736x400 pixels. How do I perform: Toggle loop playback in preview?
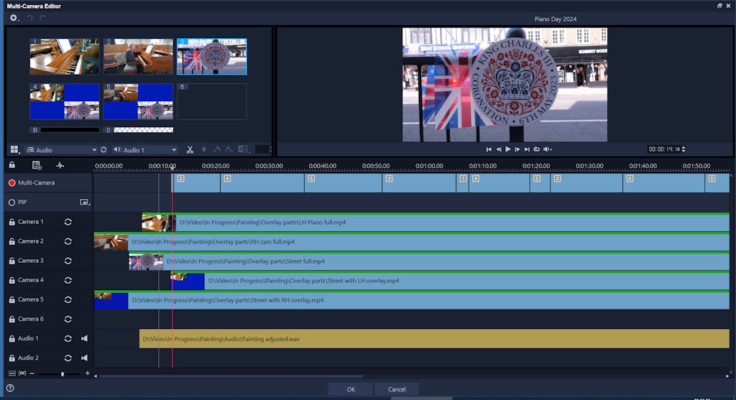pos(536,149)
